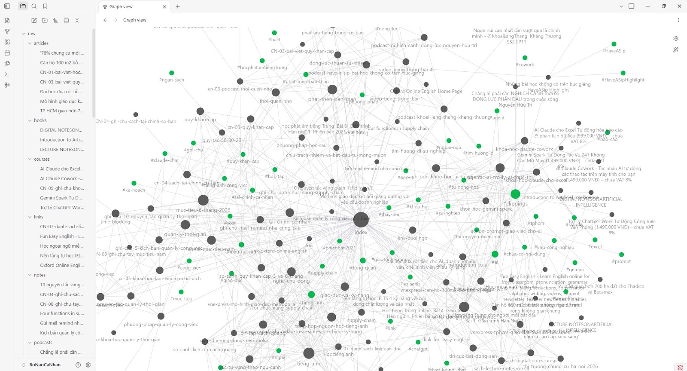Screen dimensions: 687x371
Task: Open graph settings gear icon
Action: click(676, 39)
